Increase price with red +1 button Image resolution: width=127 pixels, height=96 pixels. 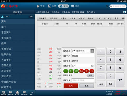click(x=92, y=71)
